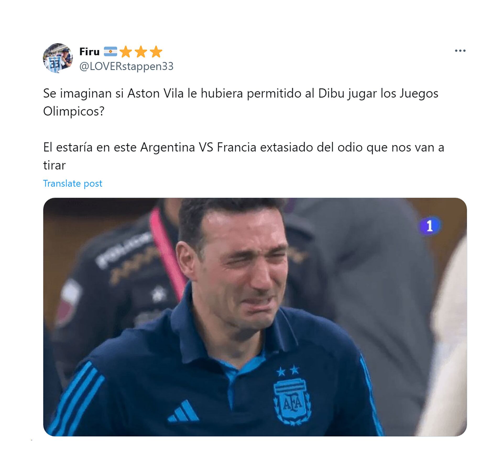Click the last gold star in the name
503x476 pixels.
coord(156,52)
